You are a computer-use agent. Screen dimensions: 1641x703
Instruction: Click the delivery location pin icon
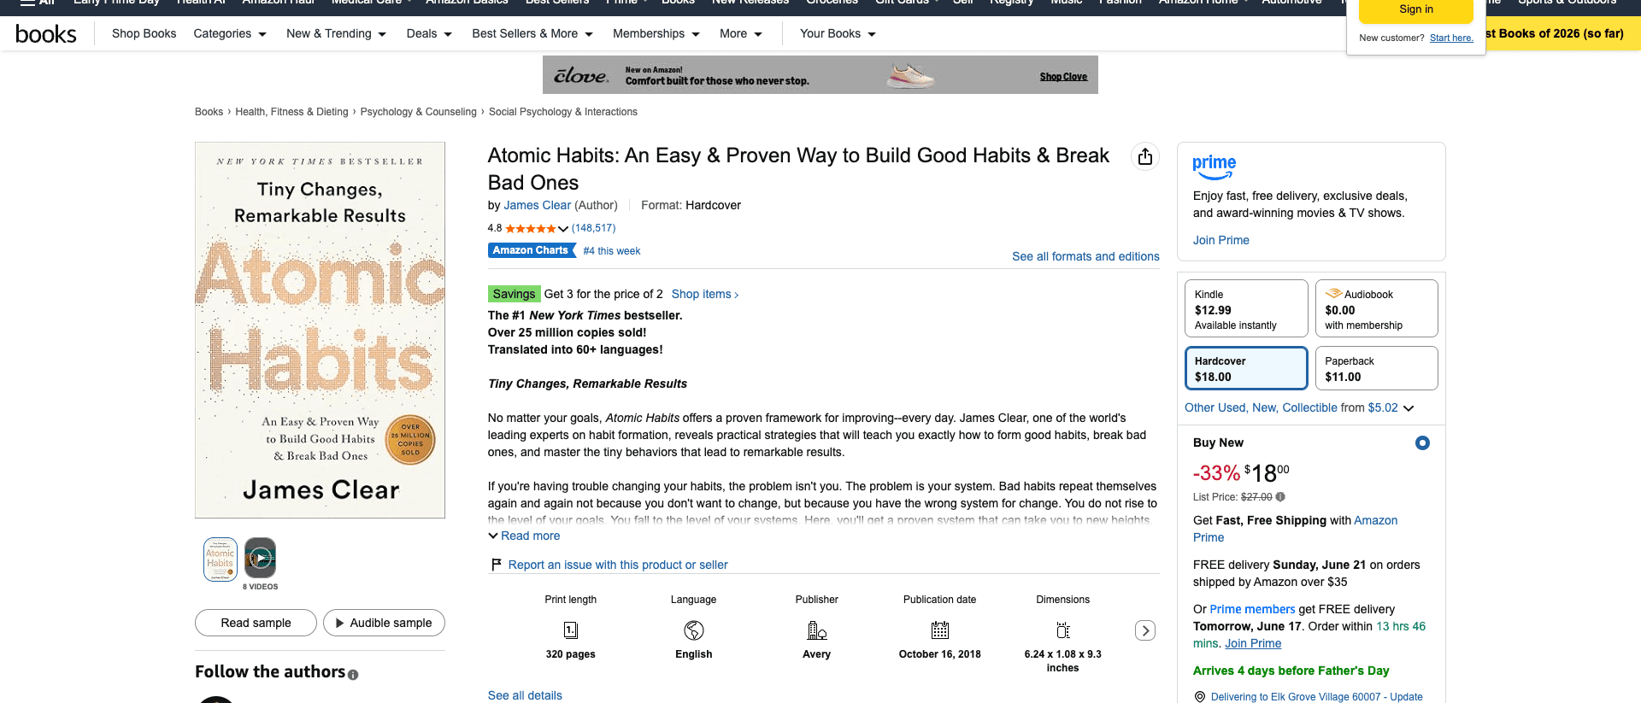tap(1200, 697)
